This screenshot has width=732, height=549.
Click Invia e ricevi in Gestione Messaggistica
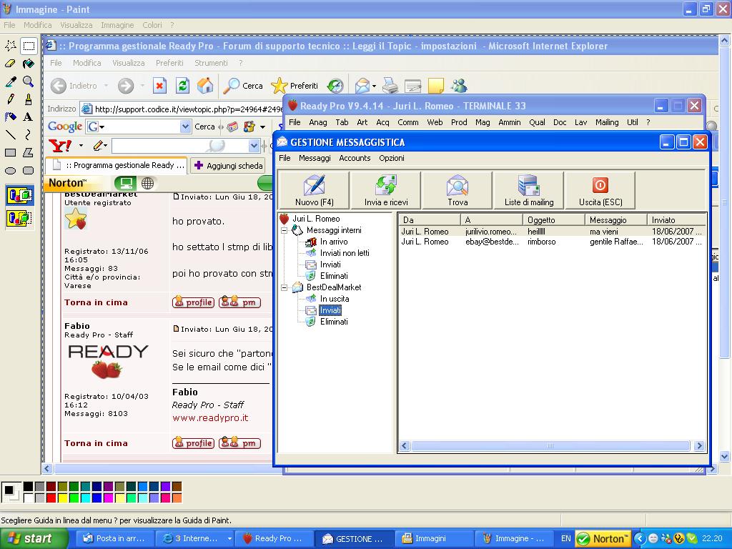pyautogui.click(x=386, y=190)
